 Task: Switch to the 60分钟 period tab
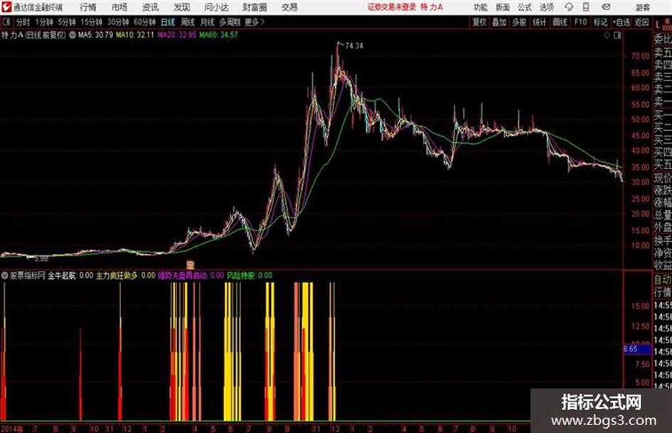[x=145, y=22]
